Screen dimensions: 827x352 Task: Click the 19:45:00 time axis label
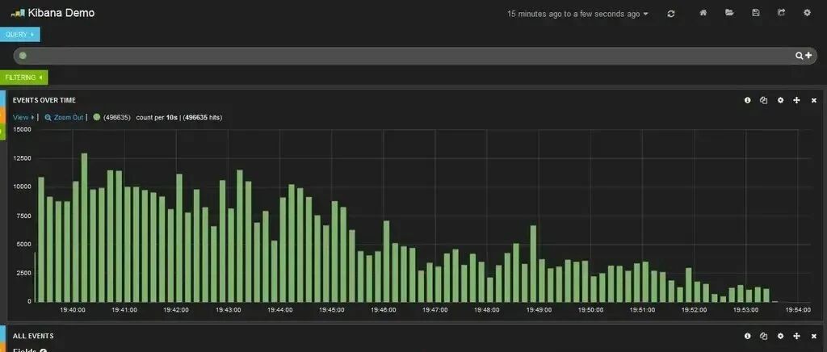coord(332,310)
